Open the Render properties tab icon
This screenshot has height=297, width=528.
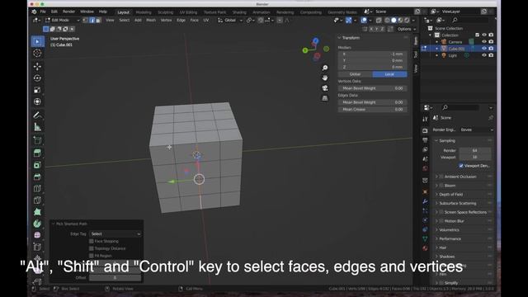(425, 130)
